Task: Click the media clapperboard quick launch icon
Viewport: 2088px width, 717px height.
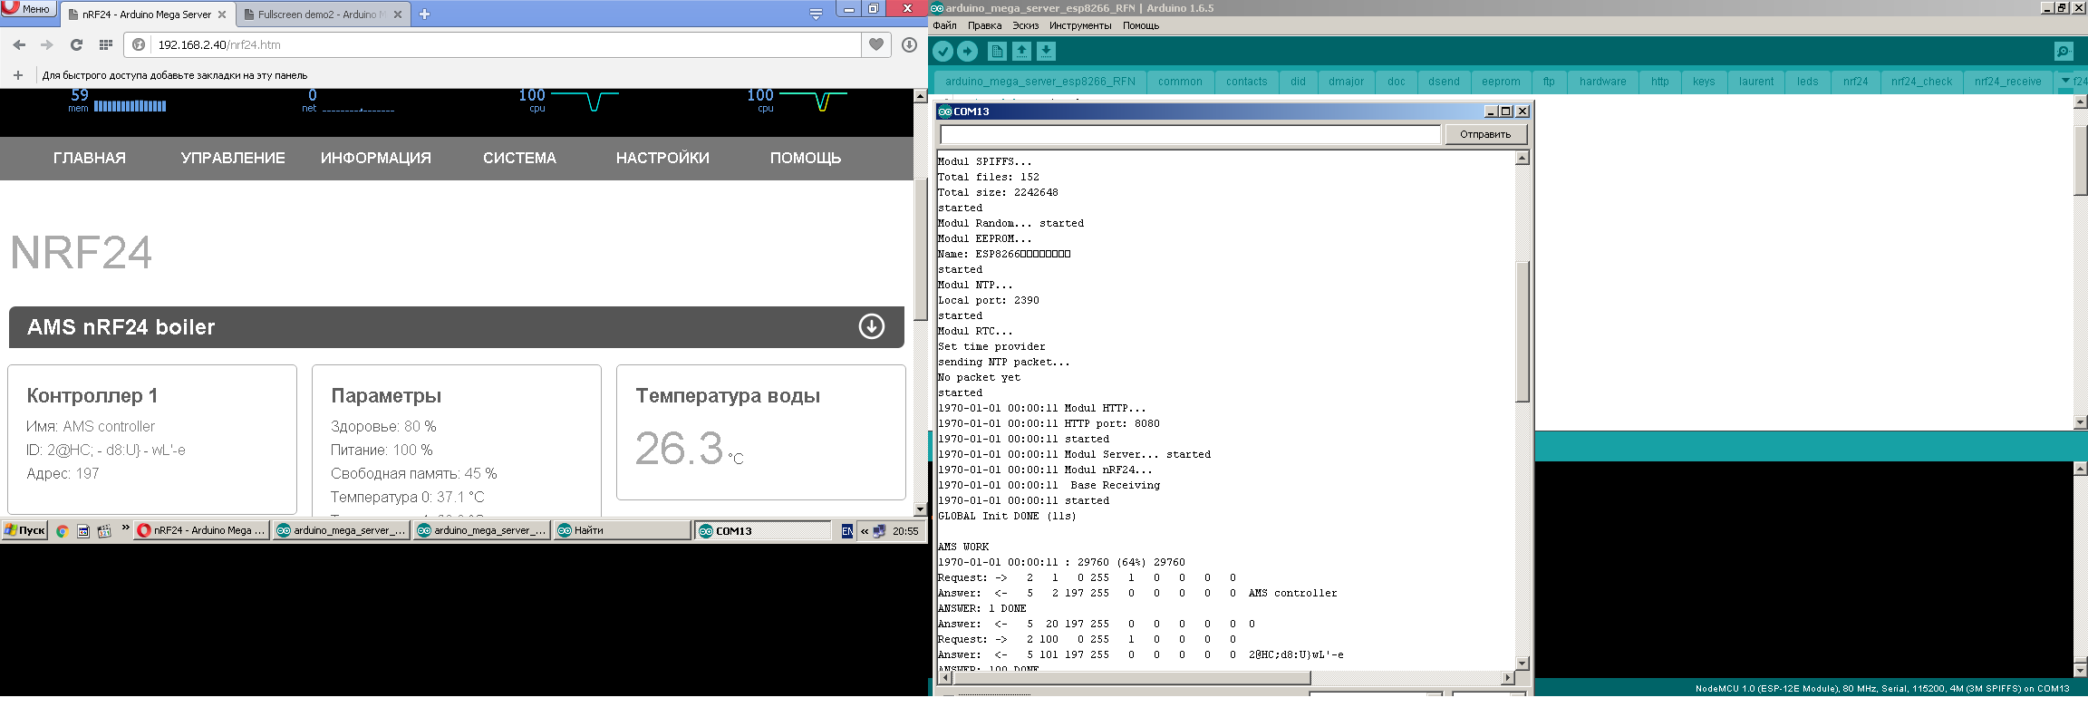Action: tap(104, 531)
